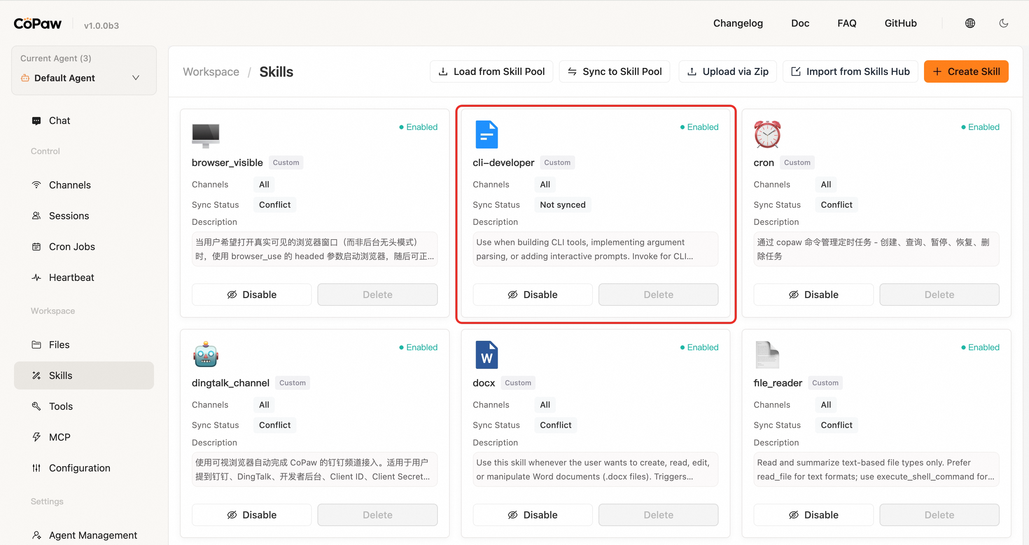Open Channels All selector for docx
Image resolution: width=1029 pixels, height=545 pixels.
545,405
